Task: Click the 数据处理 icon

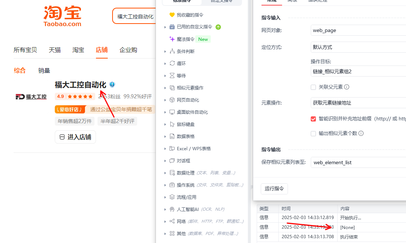Action: [172, 173]
